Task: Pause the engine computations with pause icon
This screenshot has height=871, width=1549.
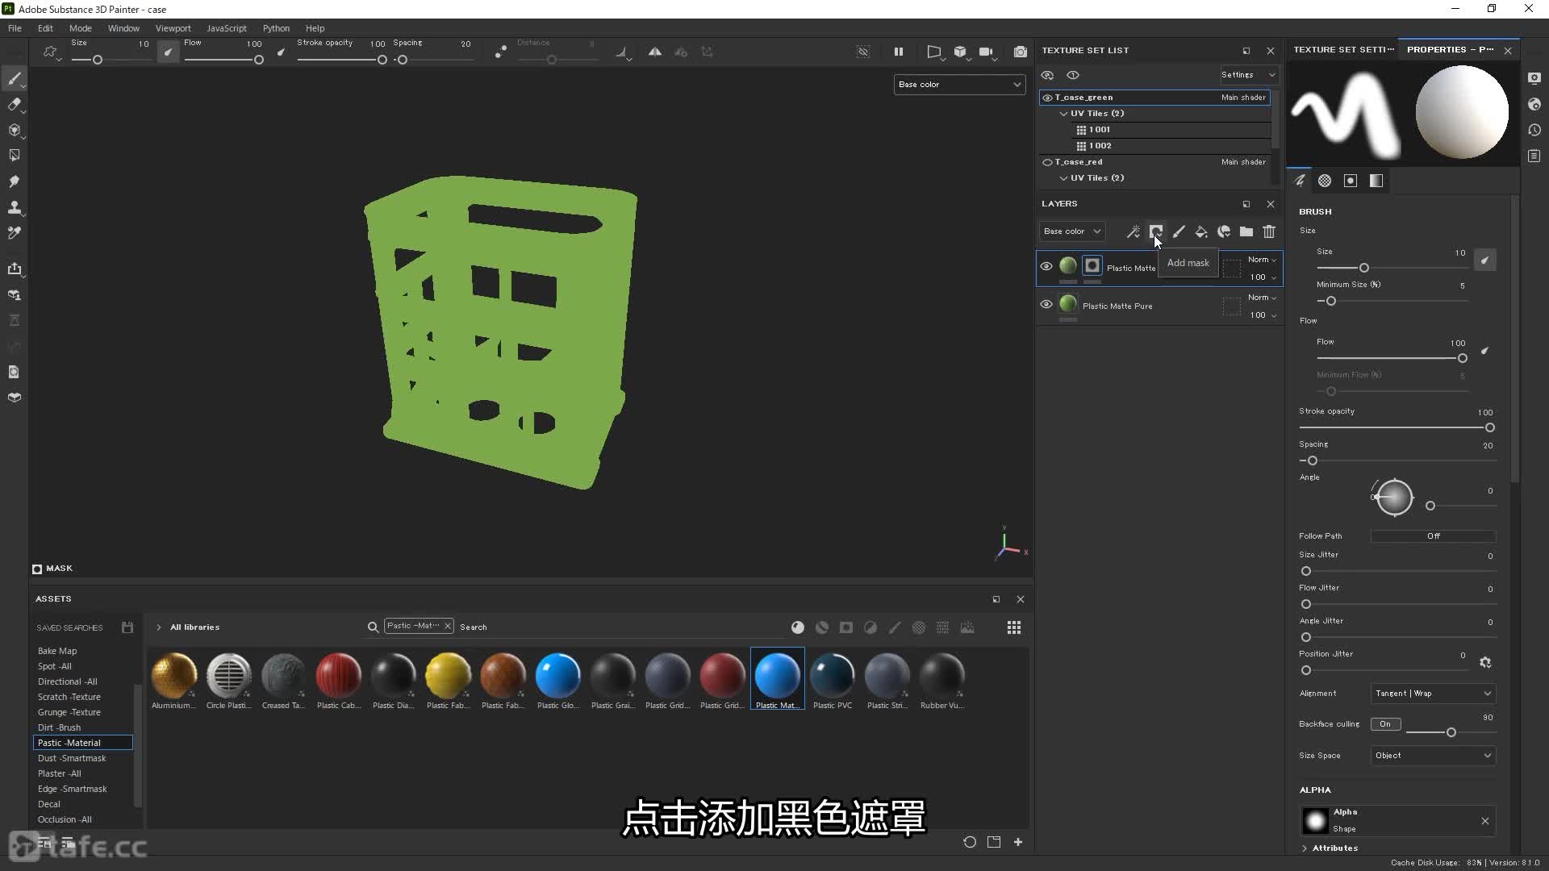Action: click(899, 52)
